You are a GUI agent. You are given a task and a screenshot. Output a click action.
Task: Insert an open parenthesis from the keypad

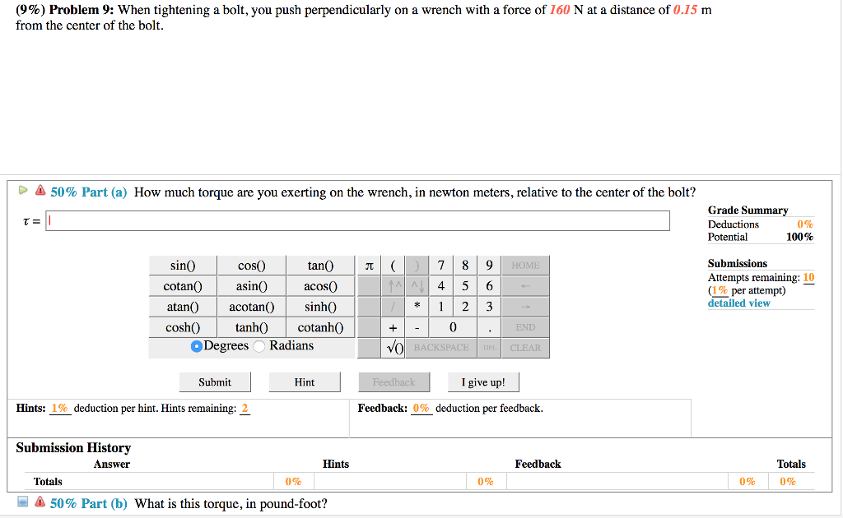pos(394,266)
